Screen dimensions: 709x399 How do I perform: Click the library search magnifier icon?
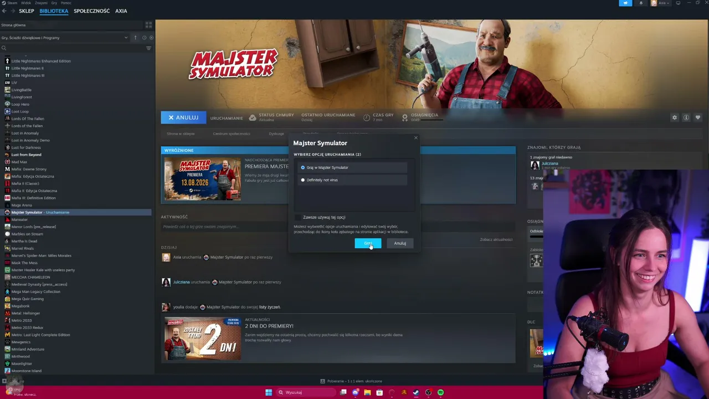click(x=3, y=48)
